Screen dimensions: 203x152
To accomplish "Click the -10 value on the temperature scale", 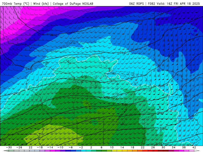I will tap(60, 147).
